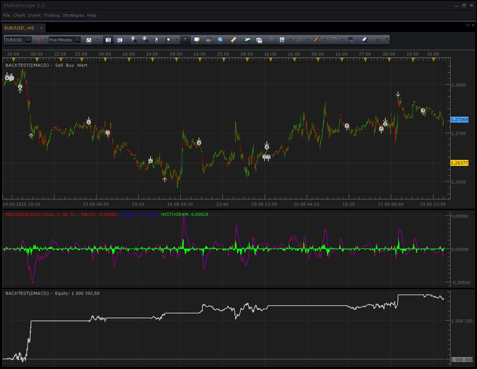This screenshot has width=477, height=369.
Task: Toggle the green vertical autoscale button
Action: click(x=185, y=40)
